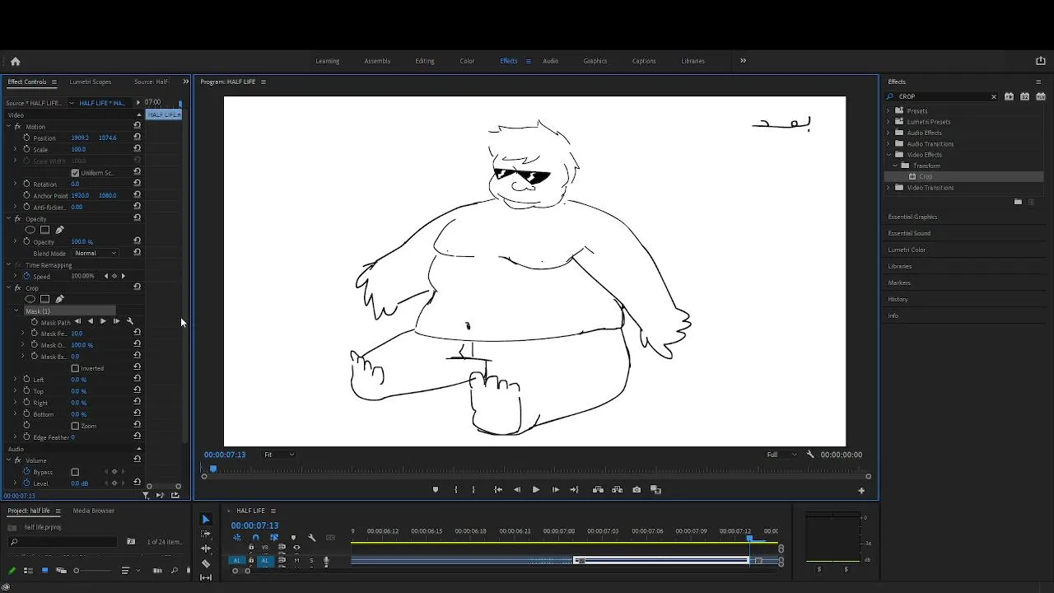The height and width of the screenshot is (593, 1054).
Task: Click the Program monitor playhead marker
Action: [213, 469]
